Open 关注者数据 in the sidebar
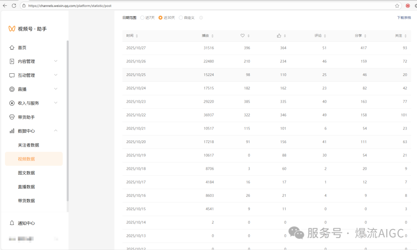 [29, 145]
